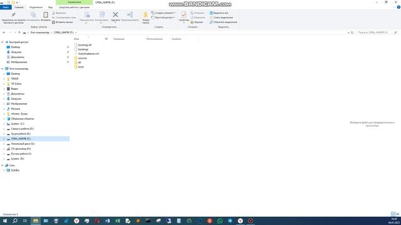Sort by the Название column header
This screenshot has height=225, width=401.
pos(119,39)
